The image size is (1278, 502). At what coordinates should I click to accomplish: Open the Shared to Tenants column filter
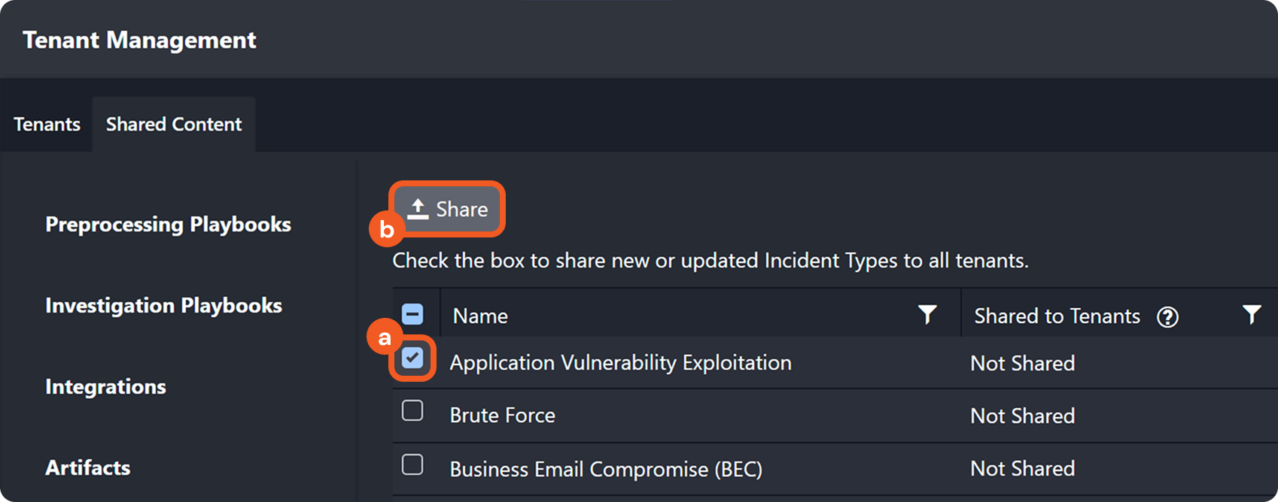coord(1251,315)
